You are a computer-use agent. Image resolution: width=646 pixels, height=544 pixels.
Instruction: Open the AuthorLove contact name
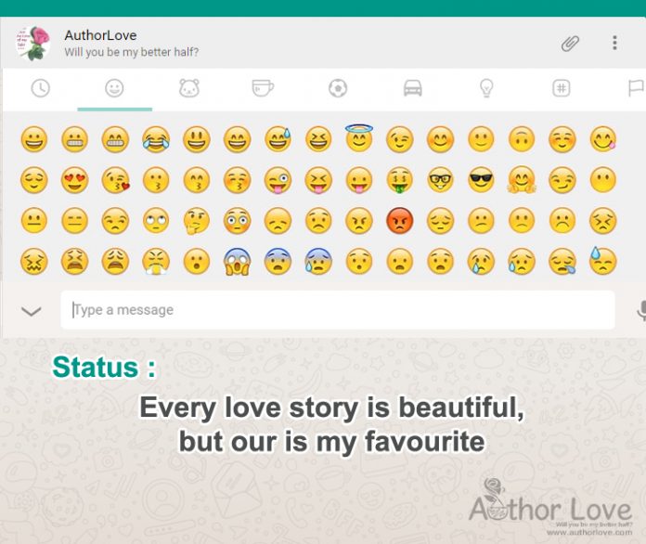pyautogui.click(x=100, y=35)
